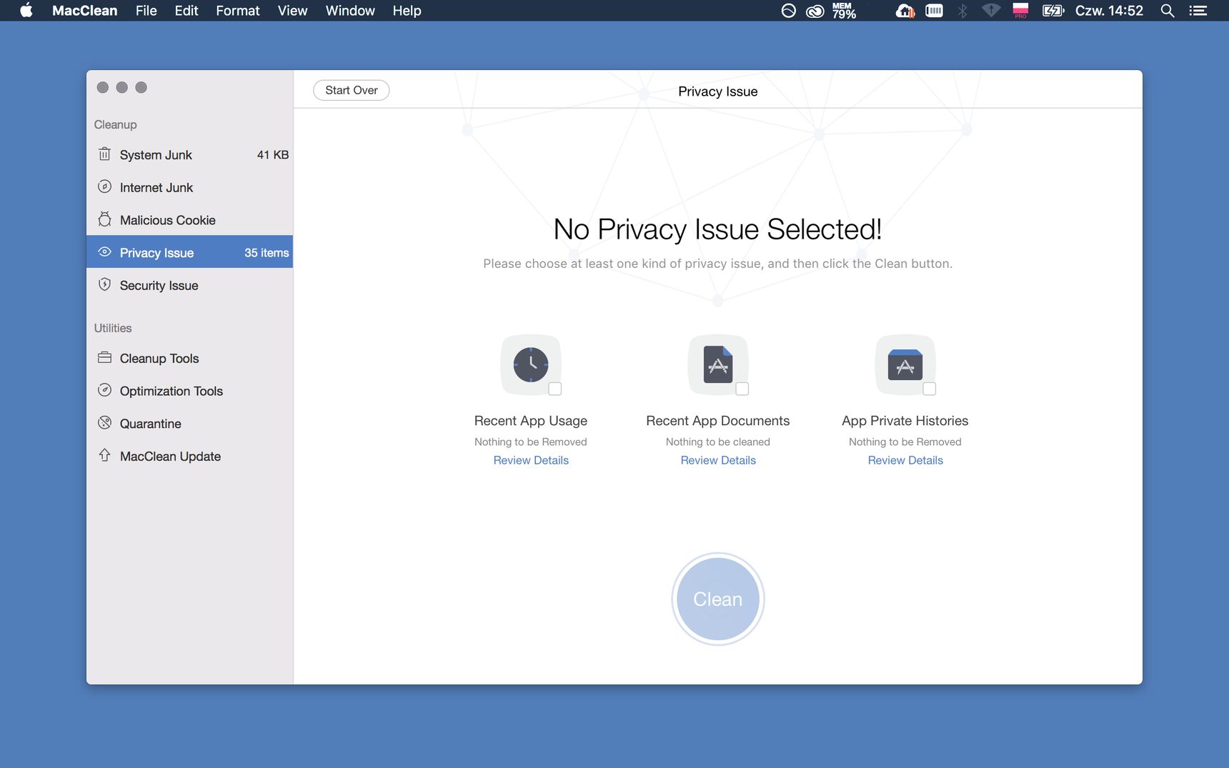Viewport: 1229px width, 768px height.
Task: Click the cloud home sync menu bar icon
Action: pos(905,11)
